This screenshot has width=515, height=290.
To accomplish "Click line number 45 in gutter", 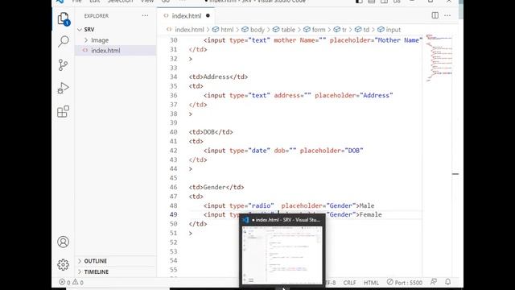I will tap(174, 178).
